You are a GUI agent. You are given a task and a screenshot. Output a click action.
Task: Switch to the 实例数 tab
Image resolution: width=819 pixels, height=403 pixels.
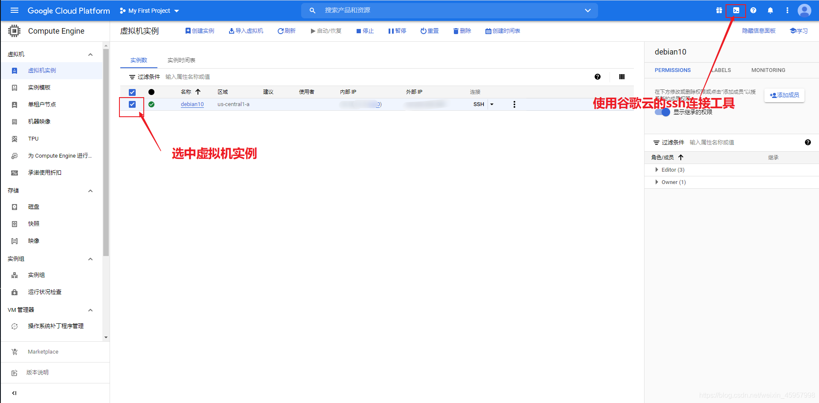[x=139, y=60]
